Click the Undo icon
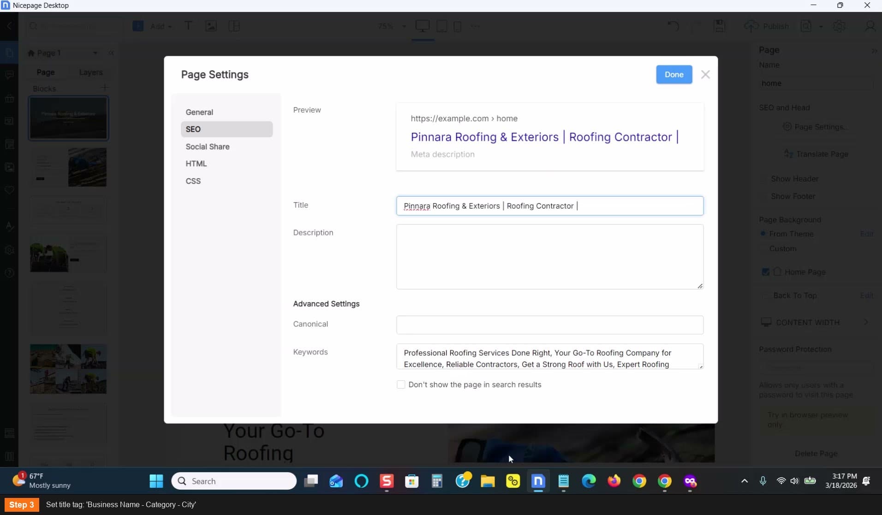 point(673,26)
